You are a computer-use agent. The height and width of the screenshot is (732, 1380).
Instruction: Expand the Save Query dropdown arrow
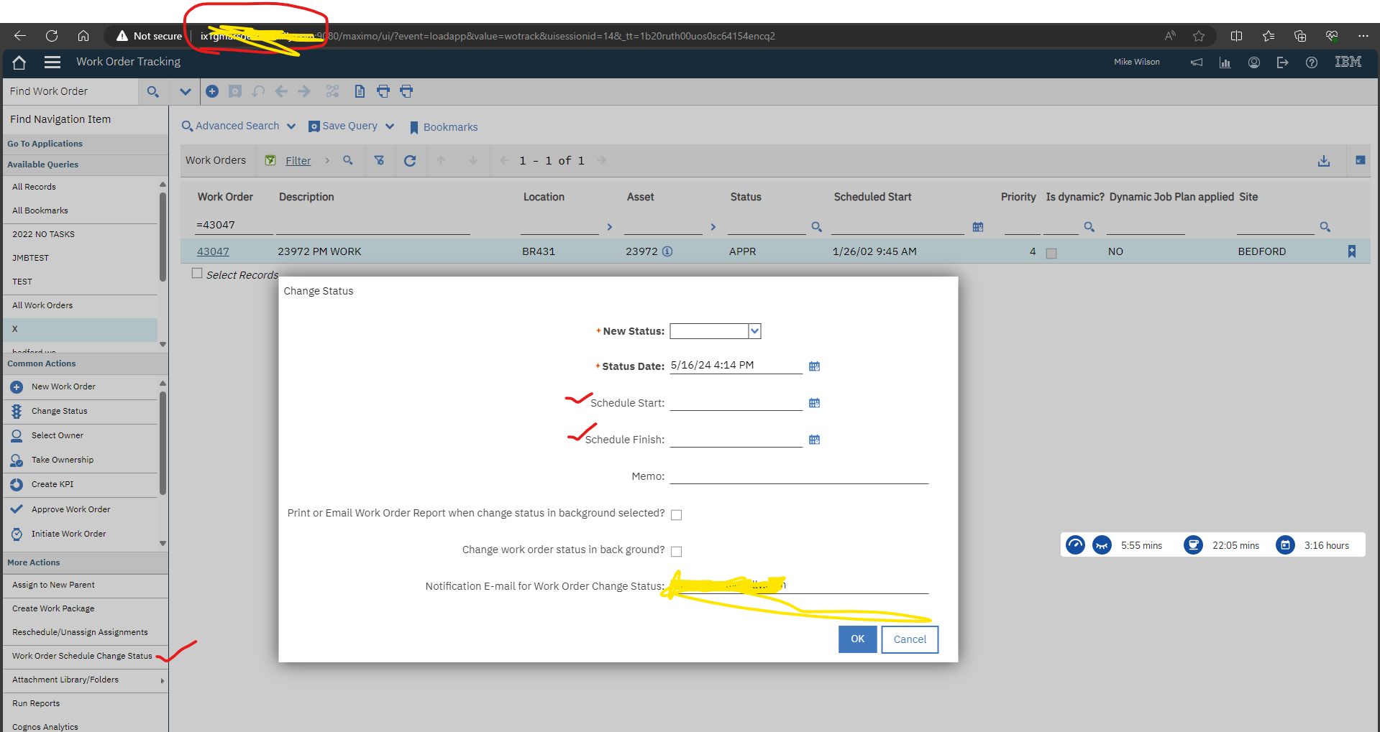[x=390, y=126]
